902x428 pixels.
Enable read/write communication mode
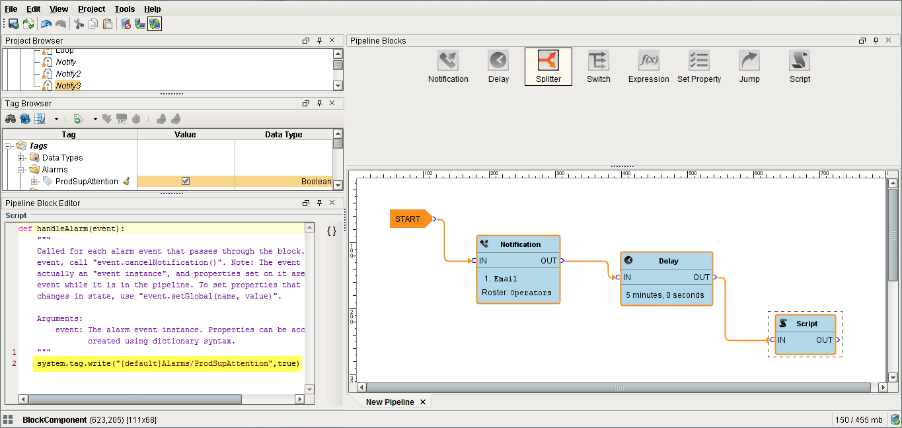[155, 24]
